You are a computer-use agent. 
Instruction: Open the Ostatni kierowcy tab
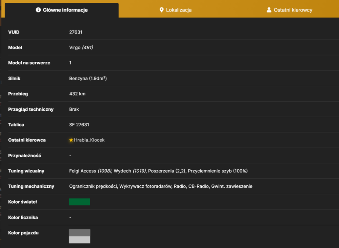[x=289, y=10]
